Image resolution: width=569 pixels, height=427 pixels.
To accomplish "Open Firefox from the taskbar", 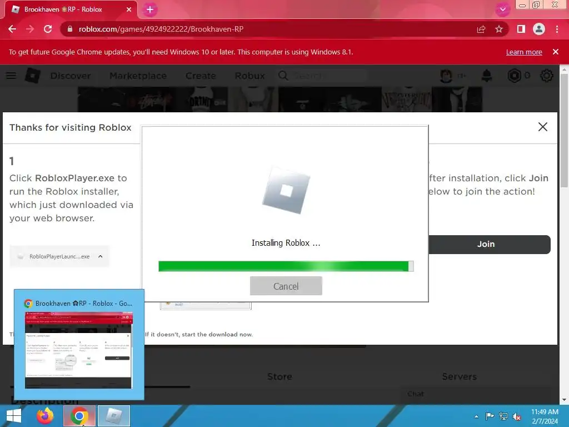I will pos(45,416).
